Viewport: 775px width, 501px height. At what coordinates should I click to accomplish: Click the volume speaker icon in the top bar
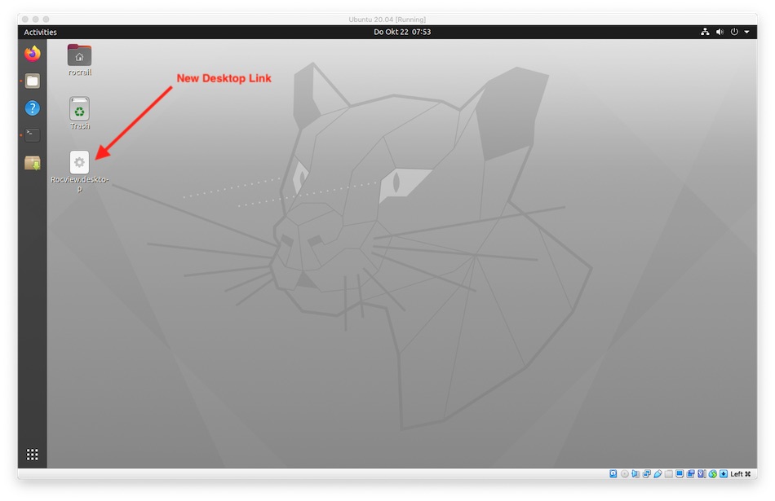click(720, 32)
